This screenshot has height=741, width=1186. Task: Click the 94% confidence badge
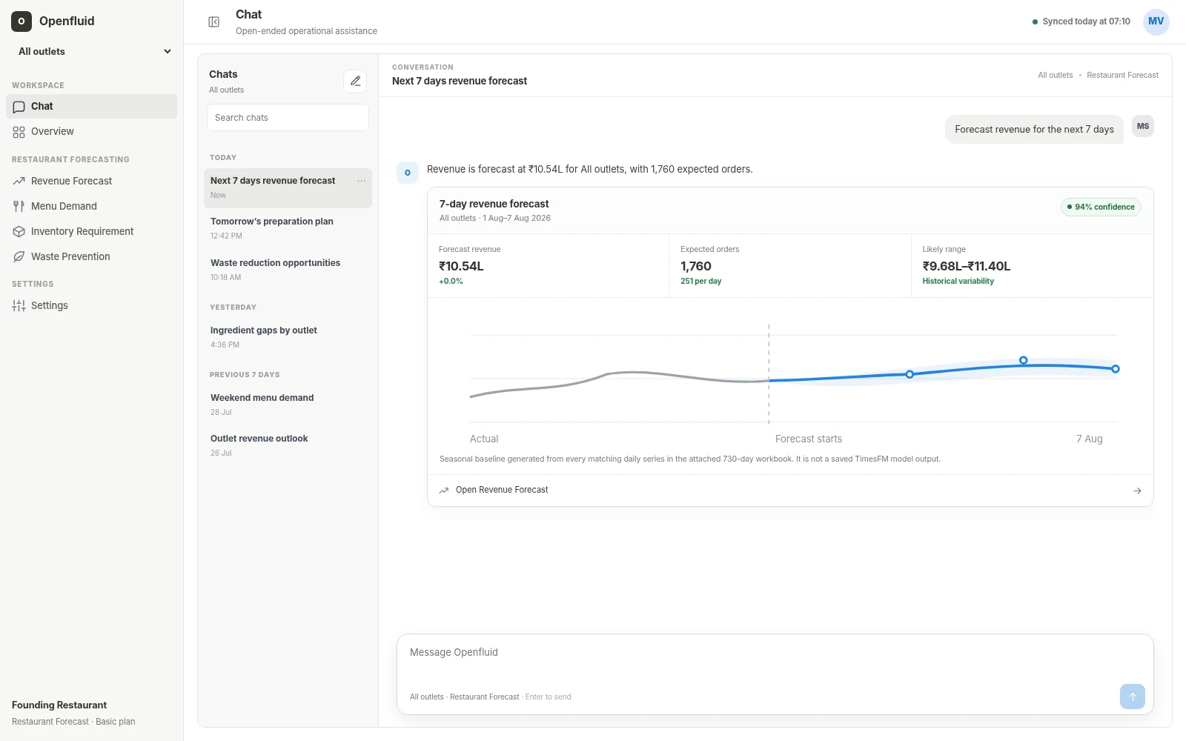coord(1101,207)
